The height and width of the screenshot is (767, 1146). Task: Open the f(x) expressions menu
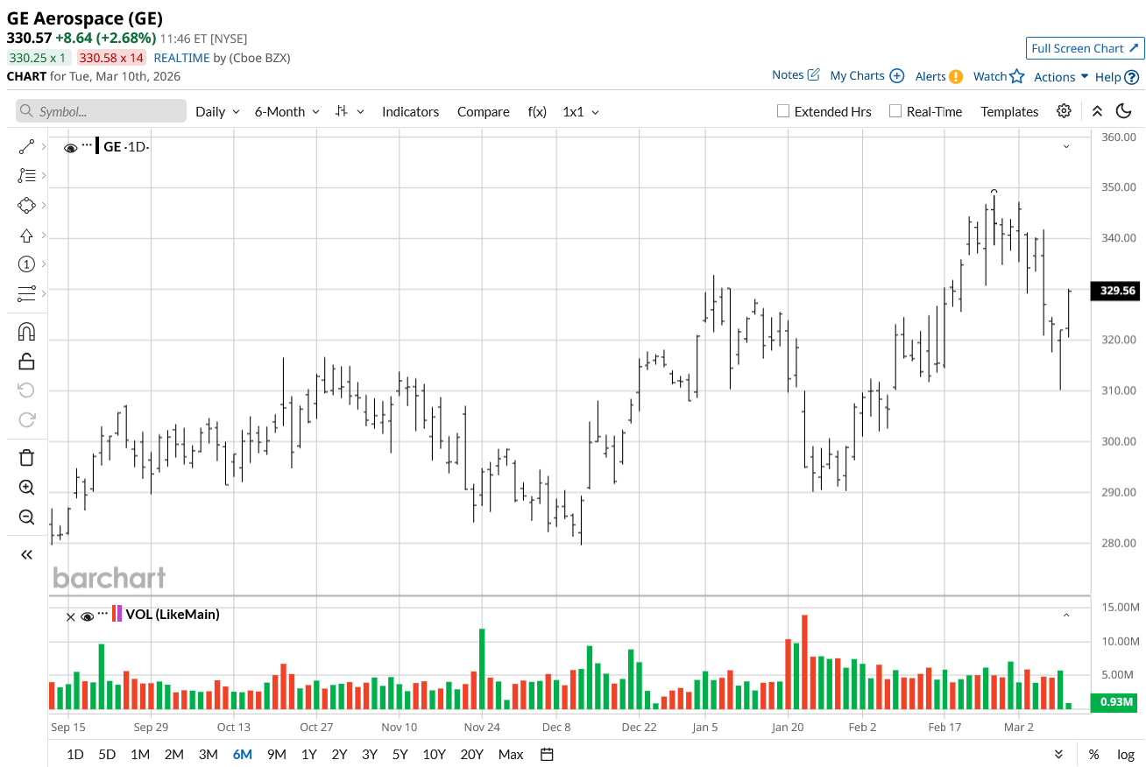[x=537, y=111]
